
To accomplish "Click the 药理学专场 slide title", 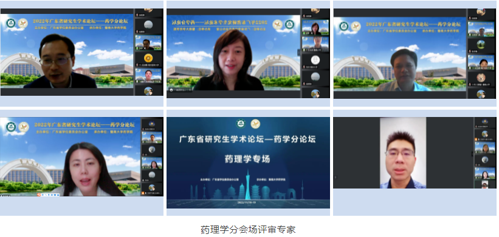I will 247,158.
